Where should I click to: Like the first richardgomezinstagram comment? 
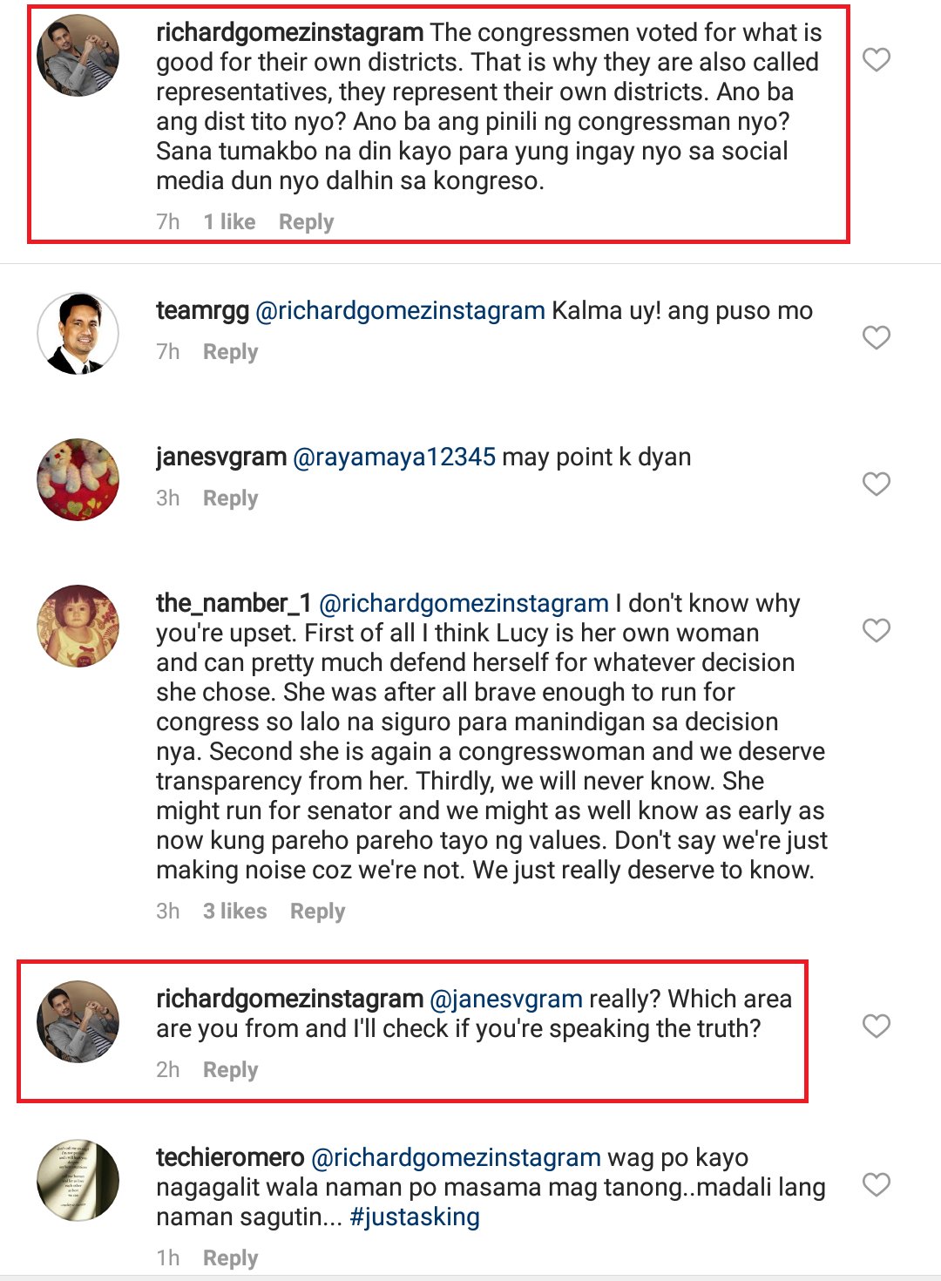pos(876,60)
